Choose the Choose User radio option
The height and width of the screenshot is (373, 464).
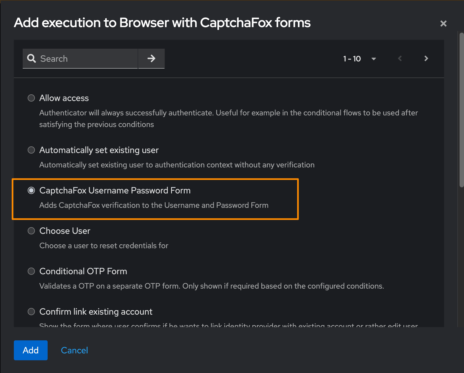pyautogui.click(x=31, y=231)
